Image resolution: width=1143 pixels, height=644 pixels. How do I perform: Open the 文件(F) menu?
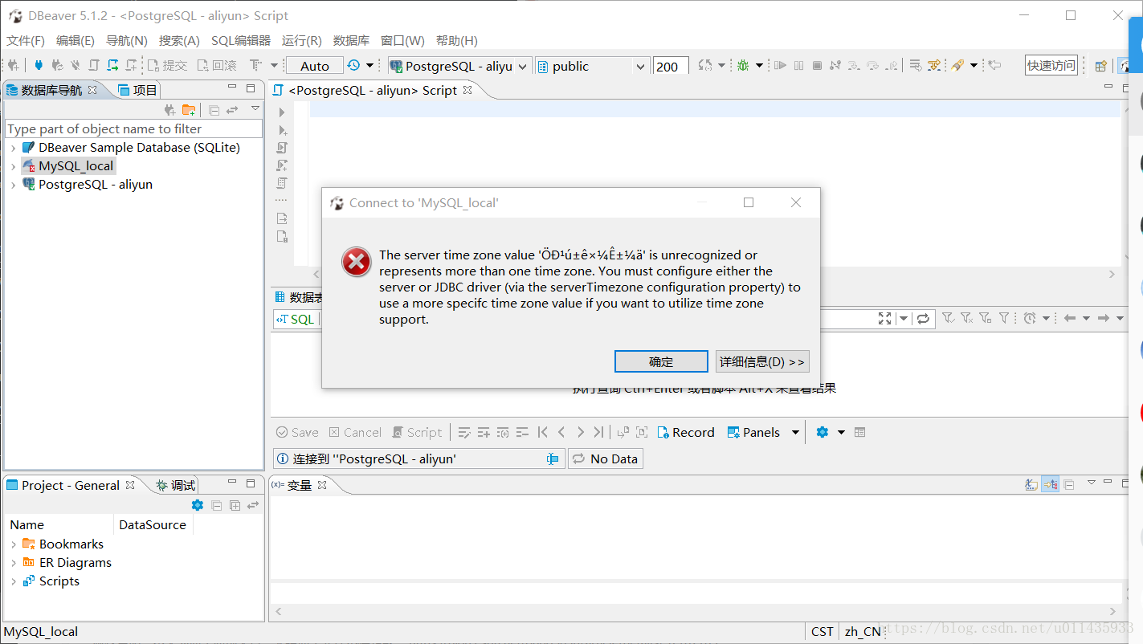26,40
